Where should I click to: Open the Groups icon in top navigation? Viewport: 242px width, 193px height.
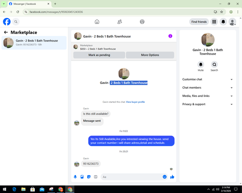coord(142,22)
